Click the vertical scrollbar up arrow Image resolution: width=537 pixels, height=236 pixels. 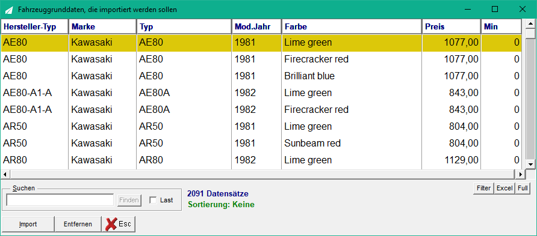click(x=530, y=24)
